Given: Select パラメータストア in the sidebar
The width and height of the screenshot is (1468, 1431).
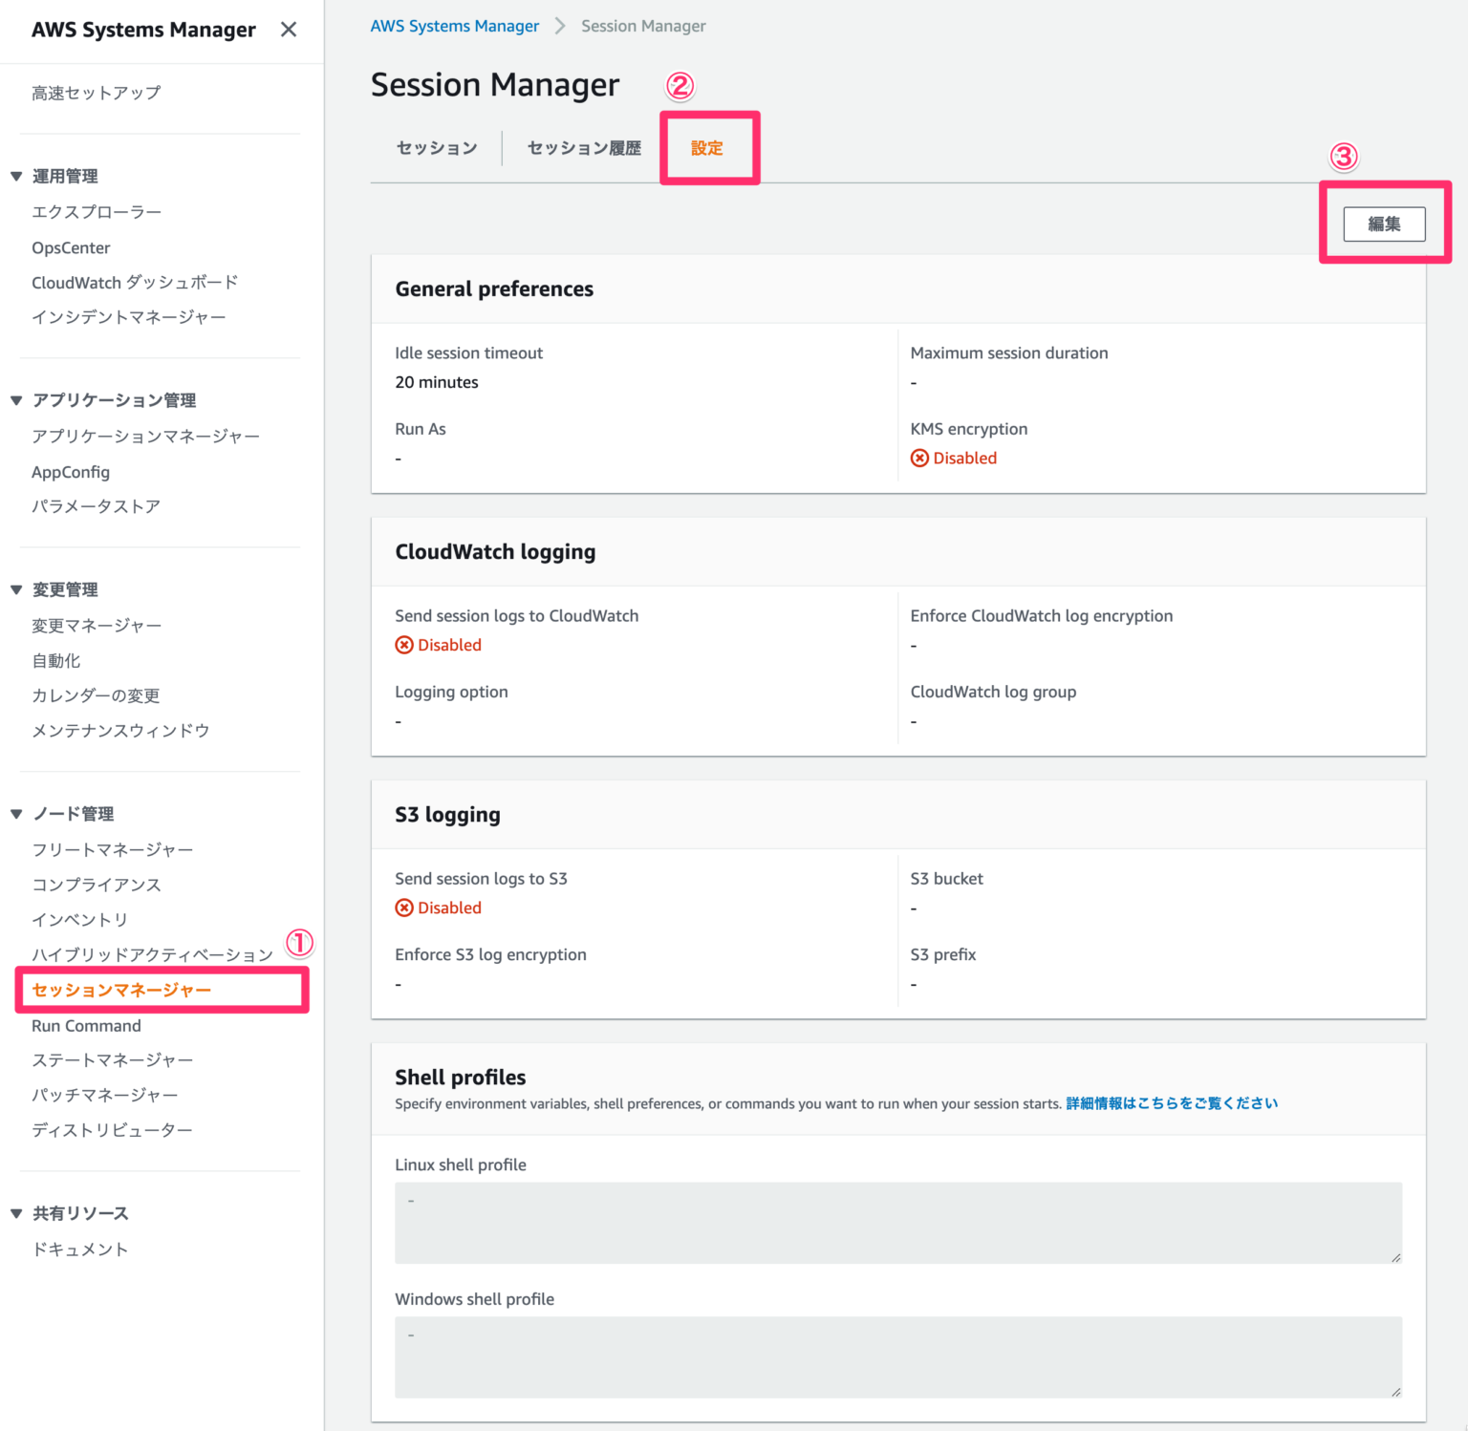Looking at the screenshot, I should pyautogui.click(x=96, y=506).
